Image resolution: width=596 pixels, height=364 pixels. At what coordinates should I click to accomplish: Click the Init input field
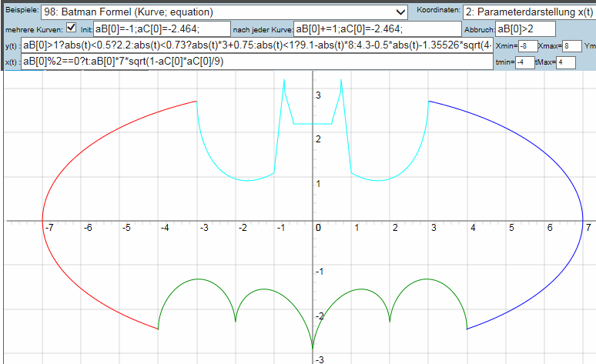tap(162, 29)
